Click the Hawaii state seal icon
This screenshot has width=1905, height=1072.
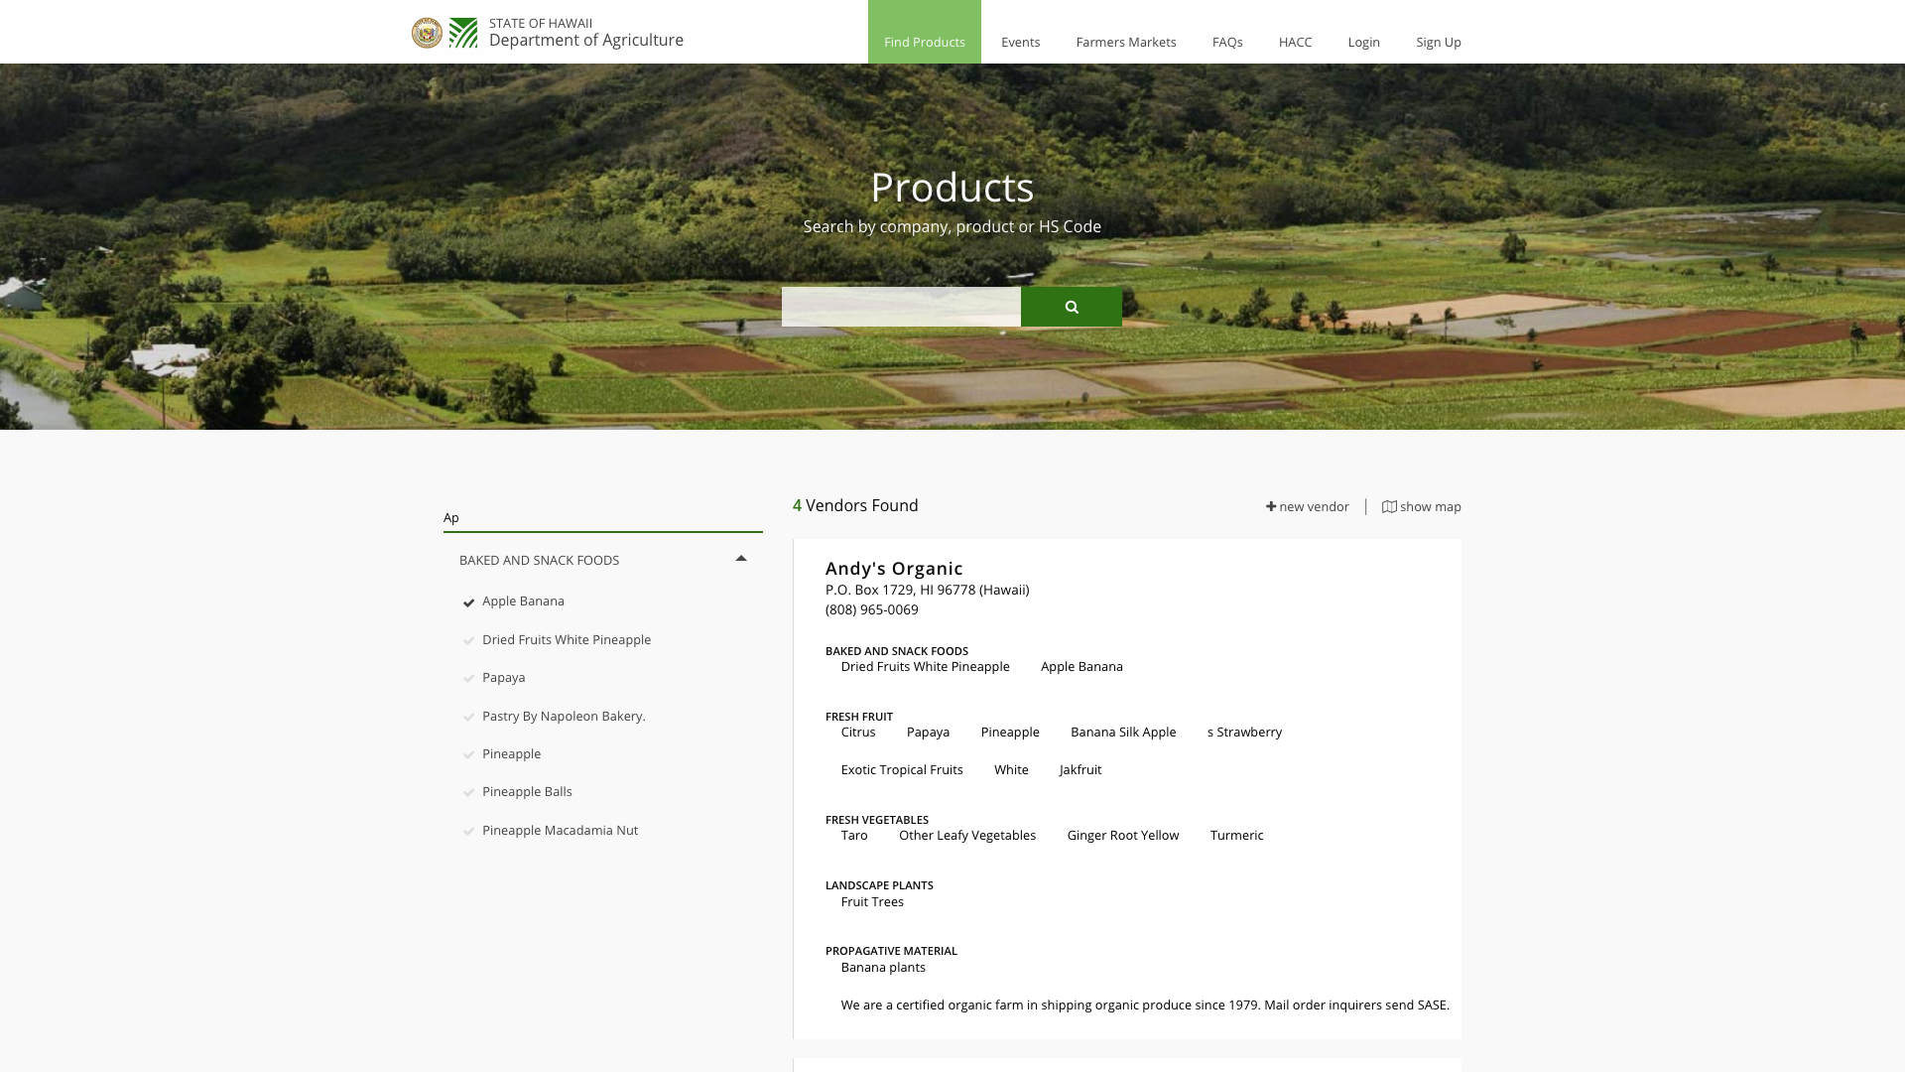pyautogui.click(x=427, y=33)
